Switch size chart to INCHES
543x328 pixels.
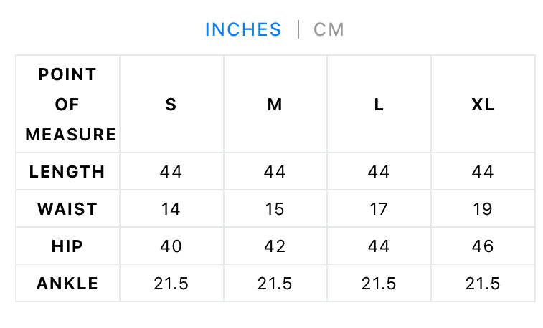click(x=243, y=29)
